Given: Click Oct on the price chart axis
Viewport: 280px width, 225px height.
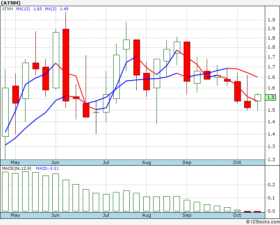Looking at the screenshot, I should coord(237,162).
